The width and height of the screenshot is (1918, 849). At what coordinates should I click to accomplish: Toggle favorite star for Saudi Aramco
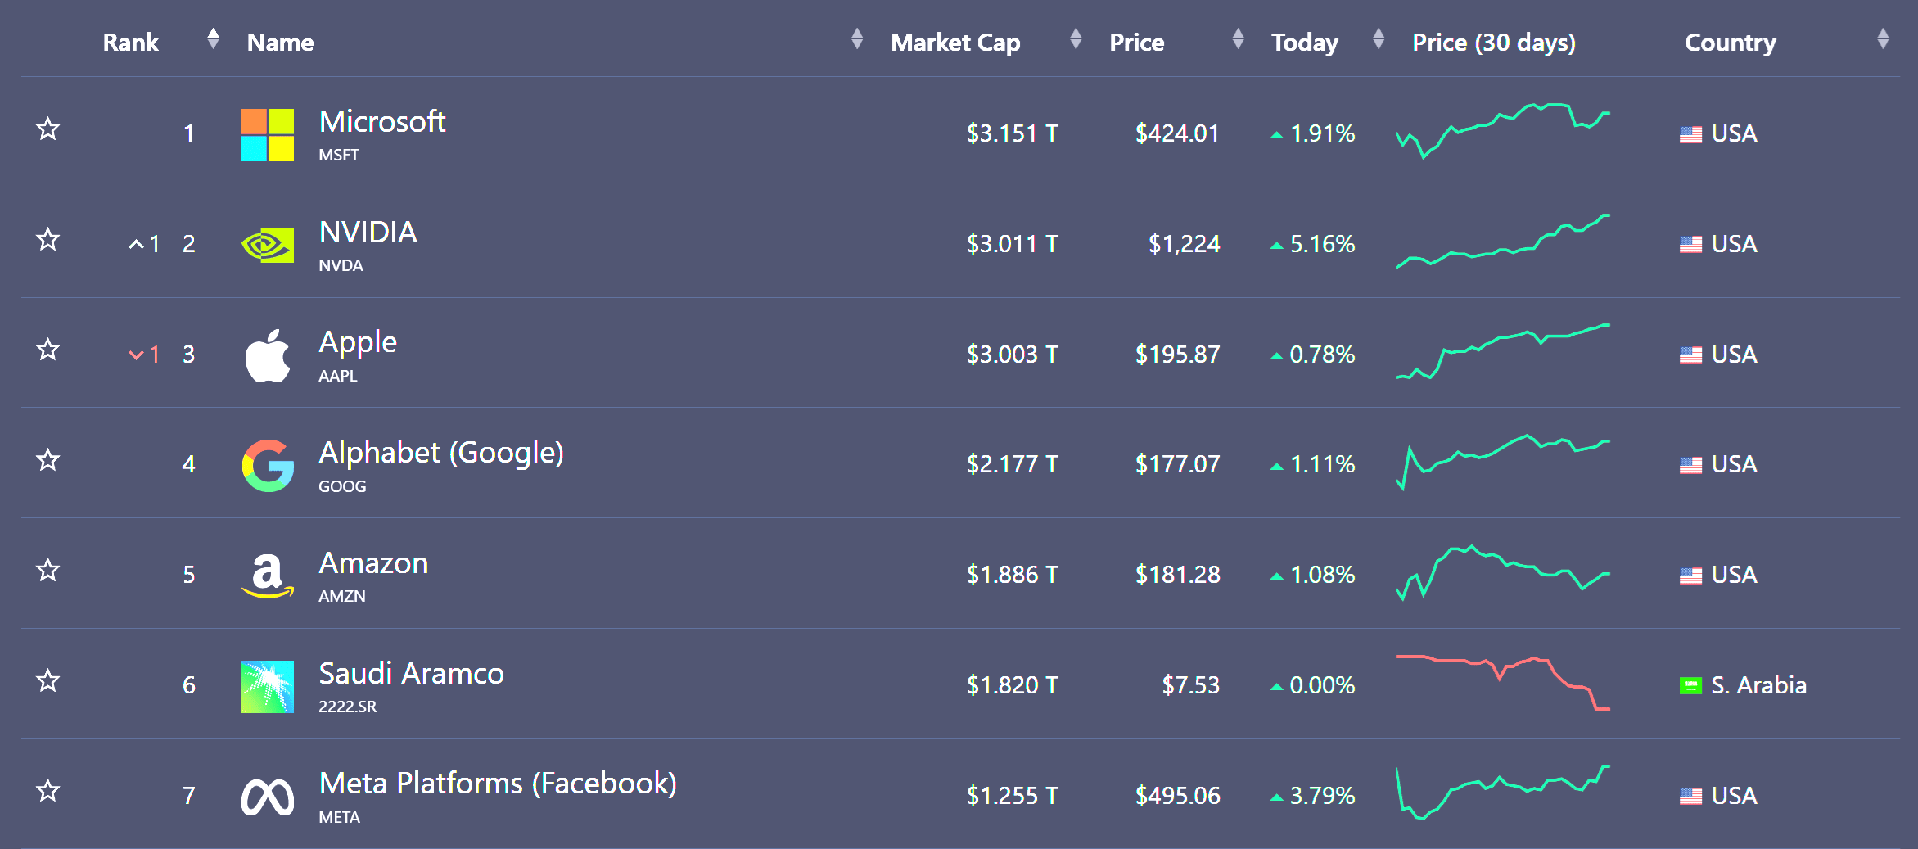[48, 680]
